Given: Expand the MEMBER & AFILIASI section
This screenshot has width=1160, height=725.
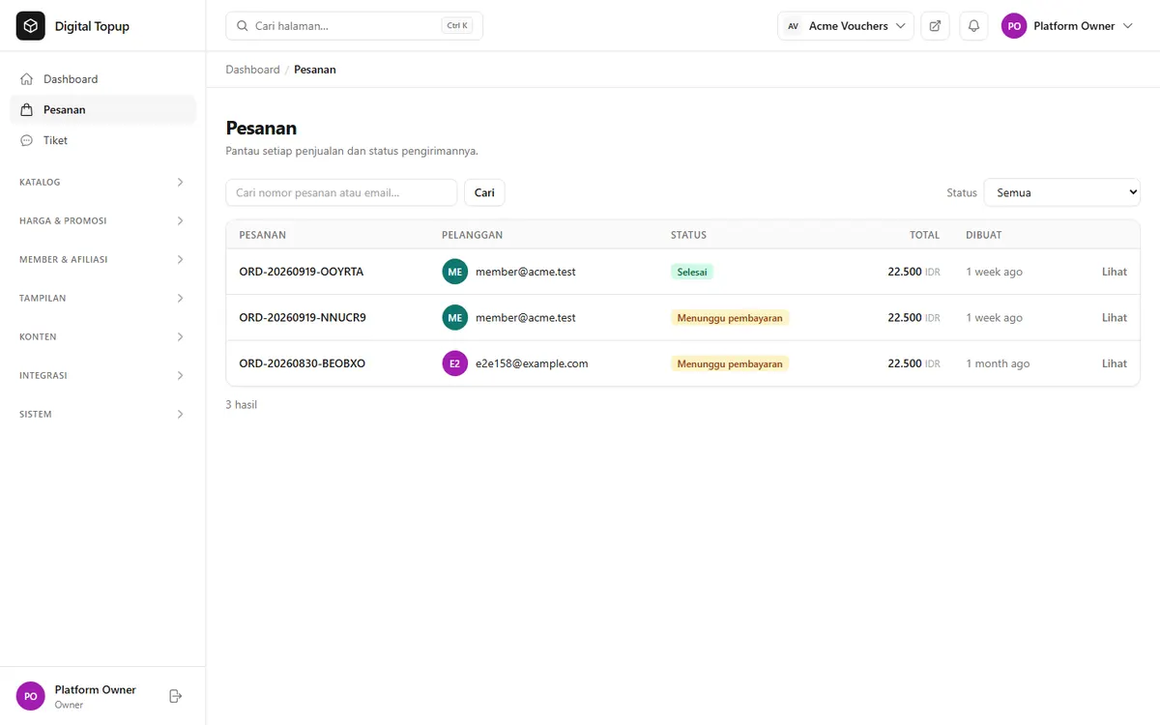Looking at the screenshot, I should tap(102, 259).
